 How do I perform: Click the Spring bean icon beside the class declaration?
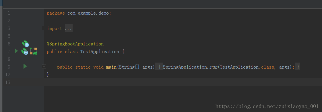click(x=25, y=51)
